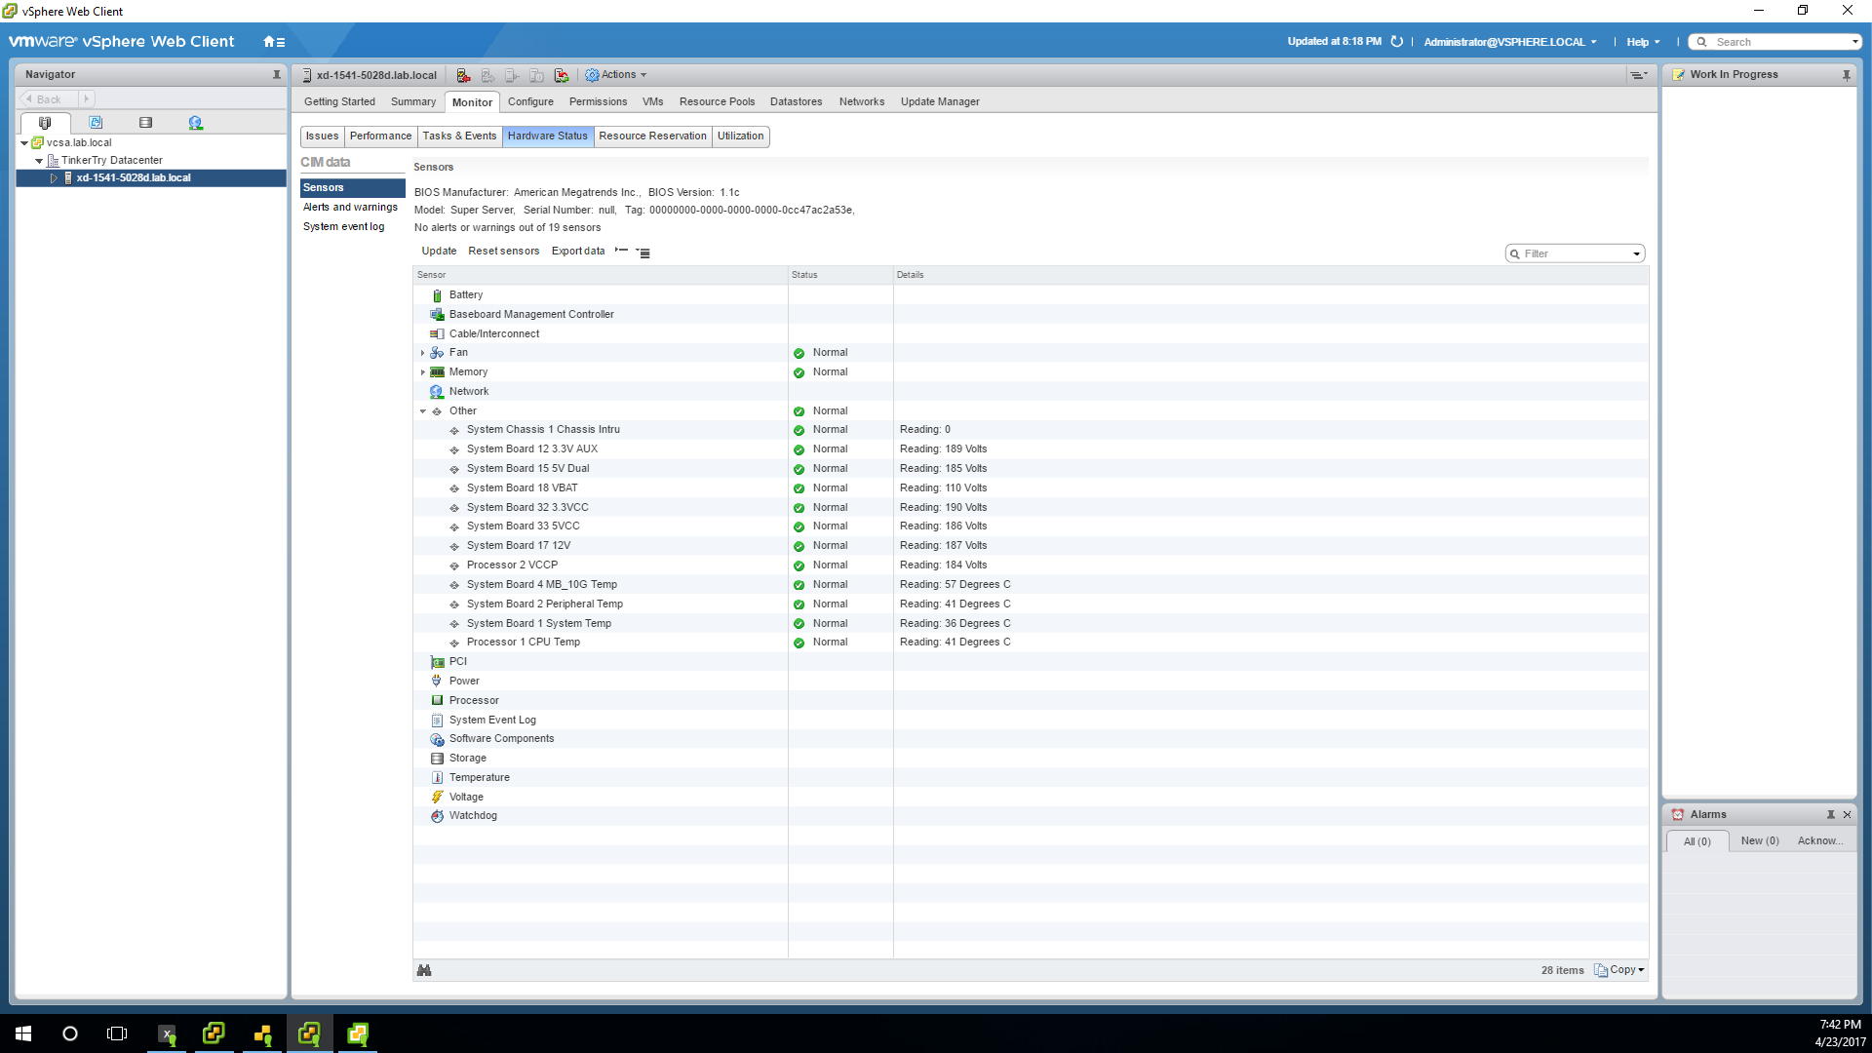Open Windows Start menu
Viewport: 1872px width, 1053px height.
[23, 1033]
